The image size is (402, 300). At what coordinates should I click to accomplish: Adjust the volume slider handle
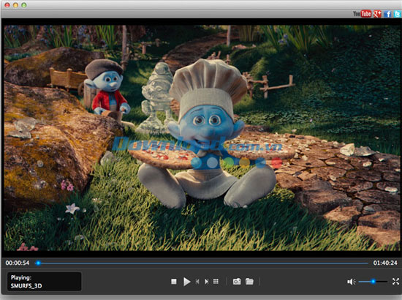[x=373, y=282]
